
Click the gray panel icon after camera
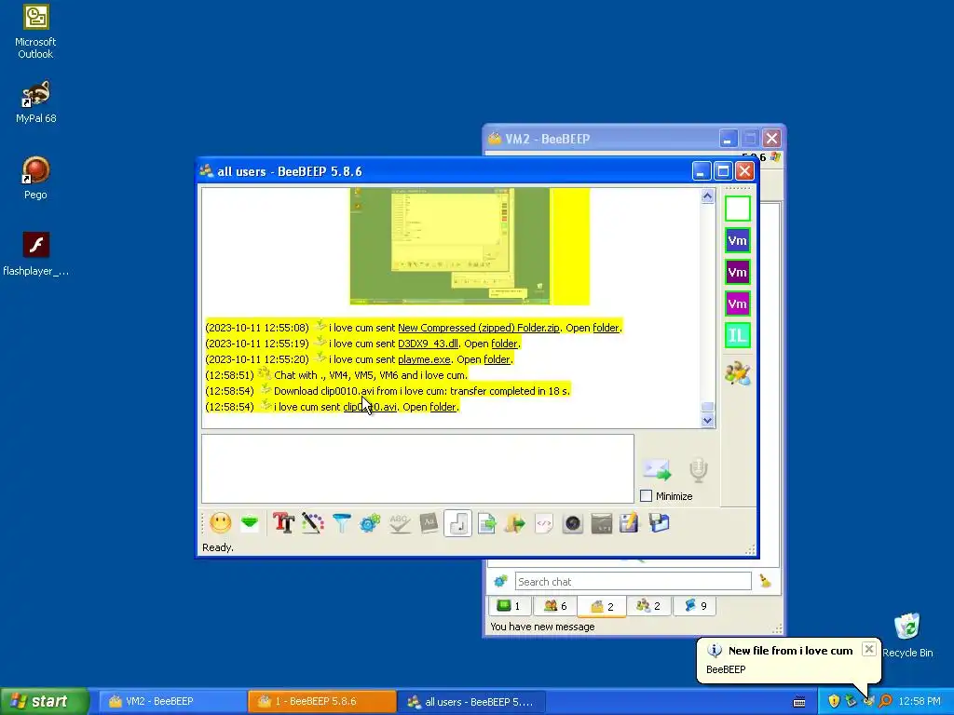602,523
